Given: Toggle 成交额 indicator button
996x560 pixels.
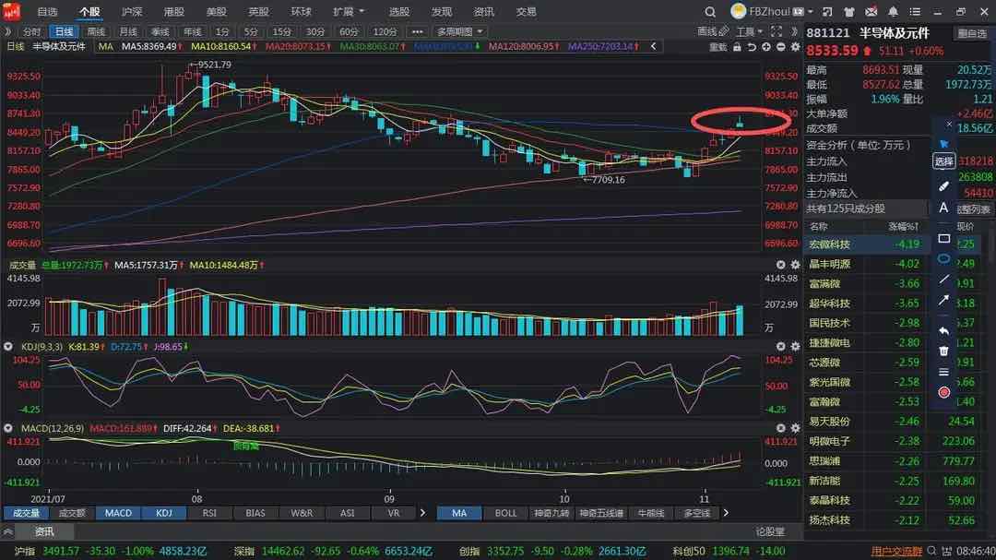Looking at the screenshot, I should click(72, 513).
